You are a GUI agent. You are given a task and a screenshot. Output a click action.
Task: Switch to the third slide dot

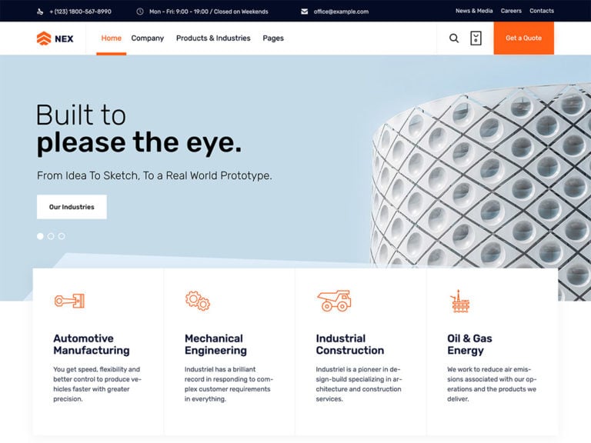(62, 236)
